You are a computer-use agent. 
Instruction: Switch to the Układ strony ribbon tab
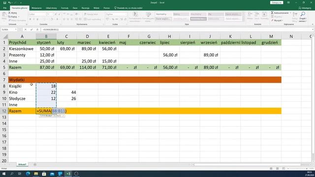(51, 8)
